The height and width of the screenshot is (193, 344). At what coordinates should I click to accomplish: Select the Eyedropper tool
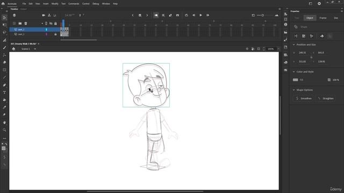tap(4, 107)
